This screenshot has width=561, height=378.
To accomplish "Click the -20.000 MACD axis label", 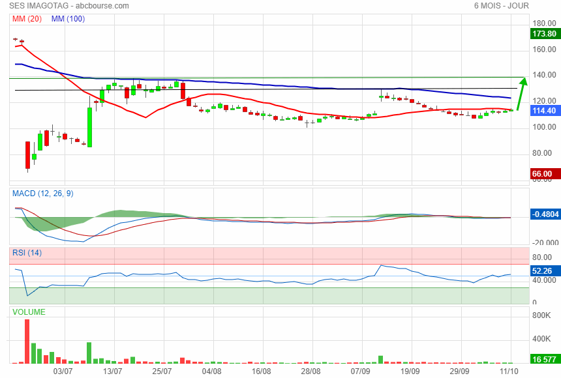I will click(545, 243).
